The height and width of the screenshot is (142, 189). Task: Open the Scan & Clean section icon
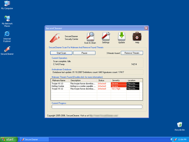point(90,36)
